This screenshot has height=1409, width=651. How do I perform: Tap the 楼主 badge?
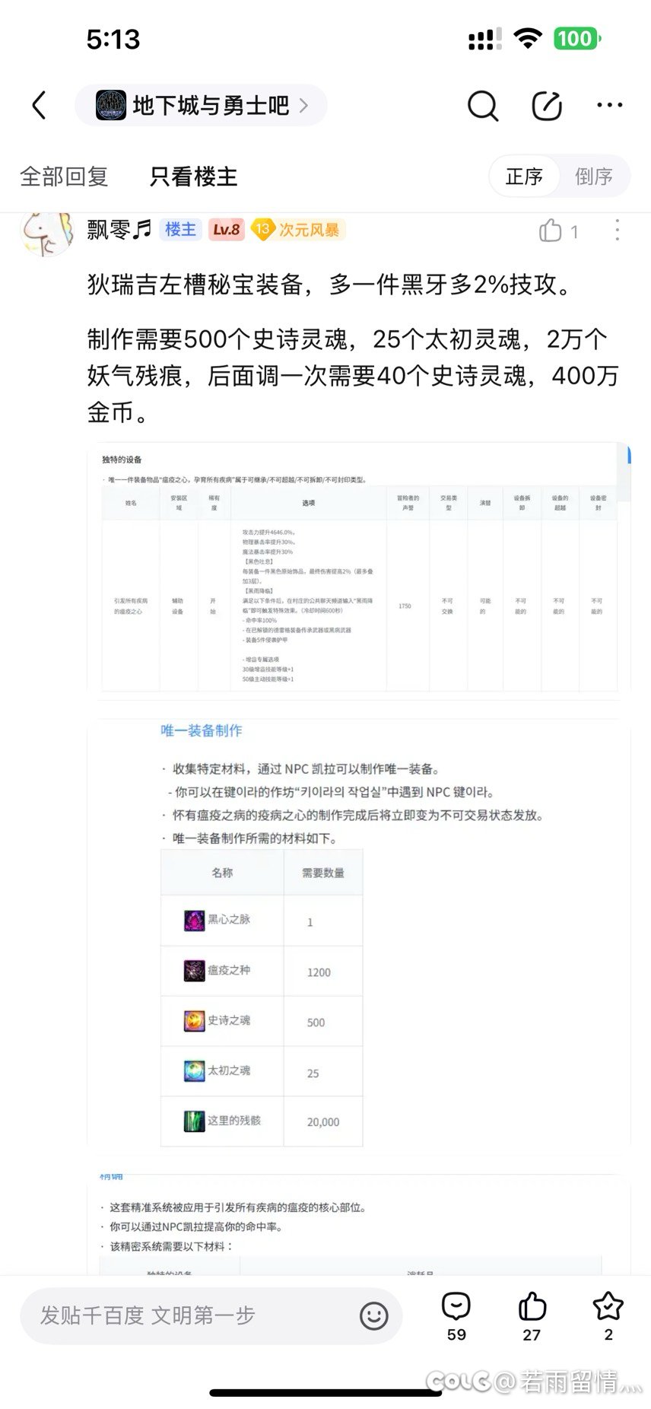point(180,230)
